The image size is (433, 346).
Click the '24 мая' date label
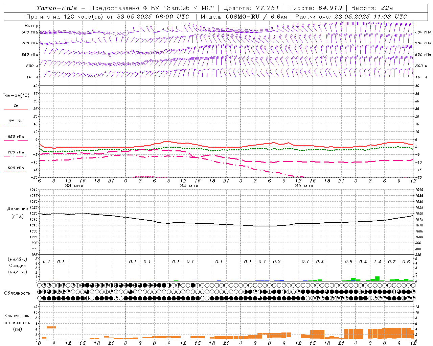[189, 186]
